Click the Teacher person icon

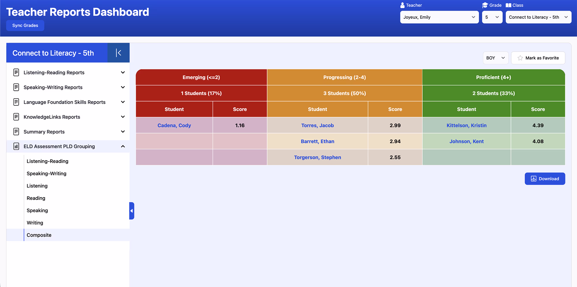tap(402, 5)
